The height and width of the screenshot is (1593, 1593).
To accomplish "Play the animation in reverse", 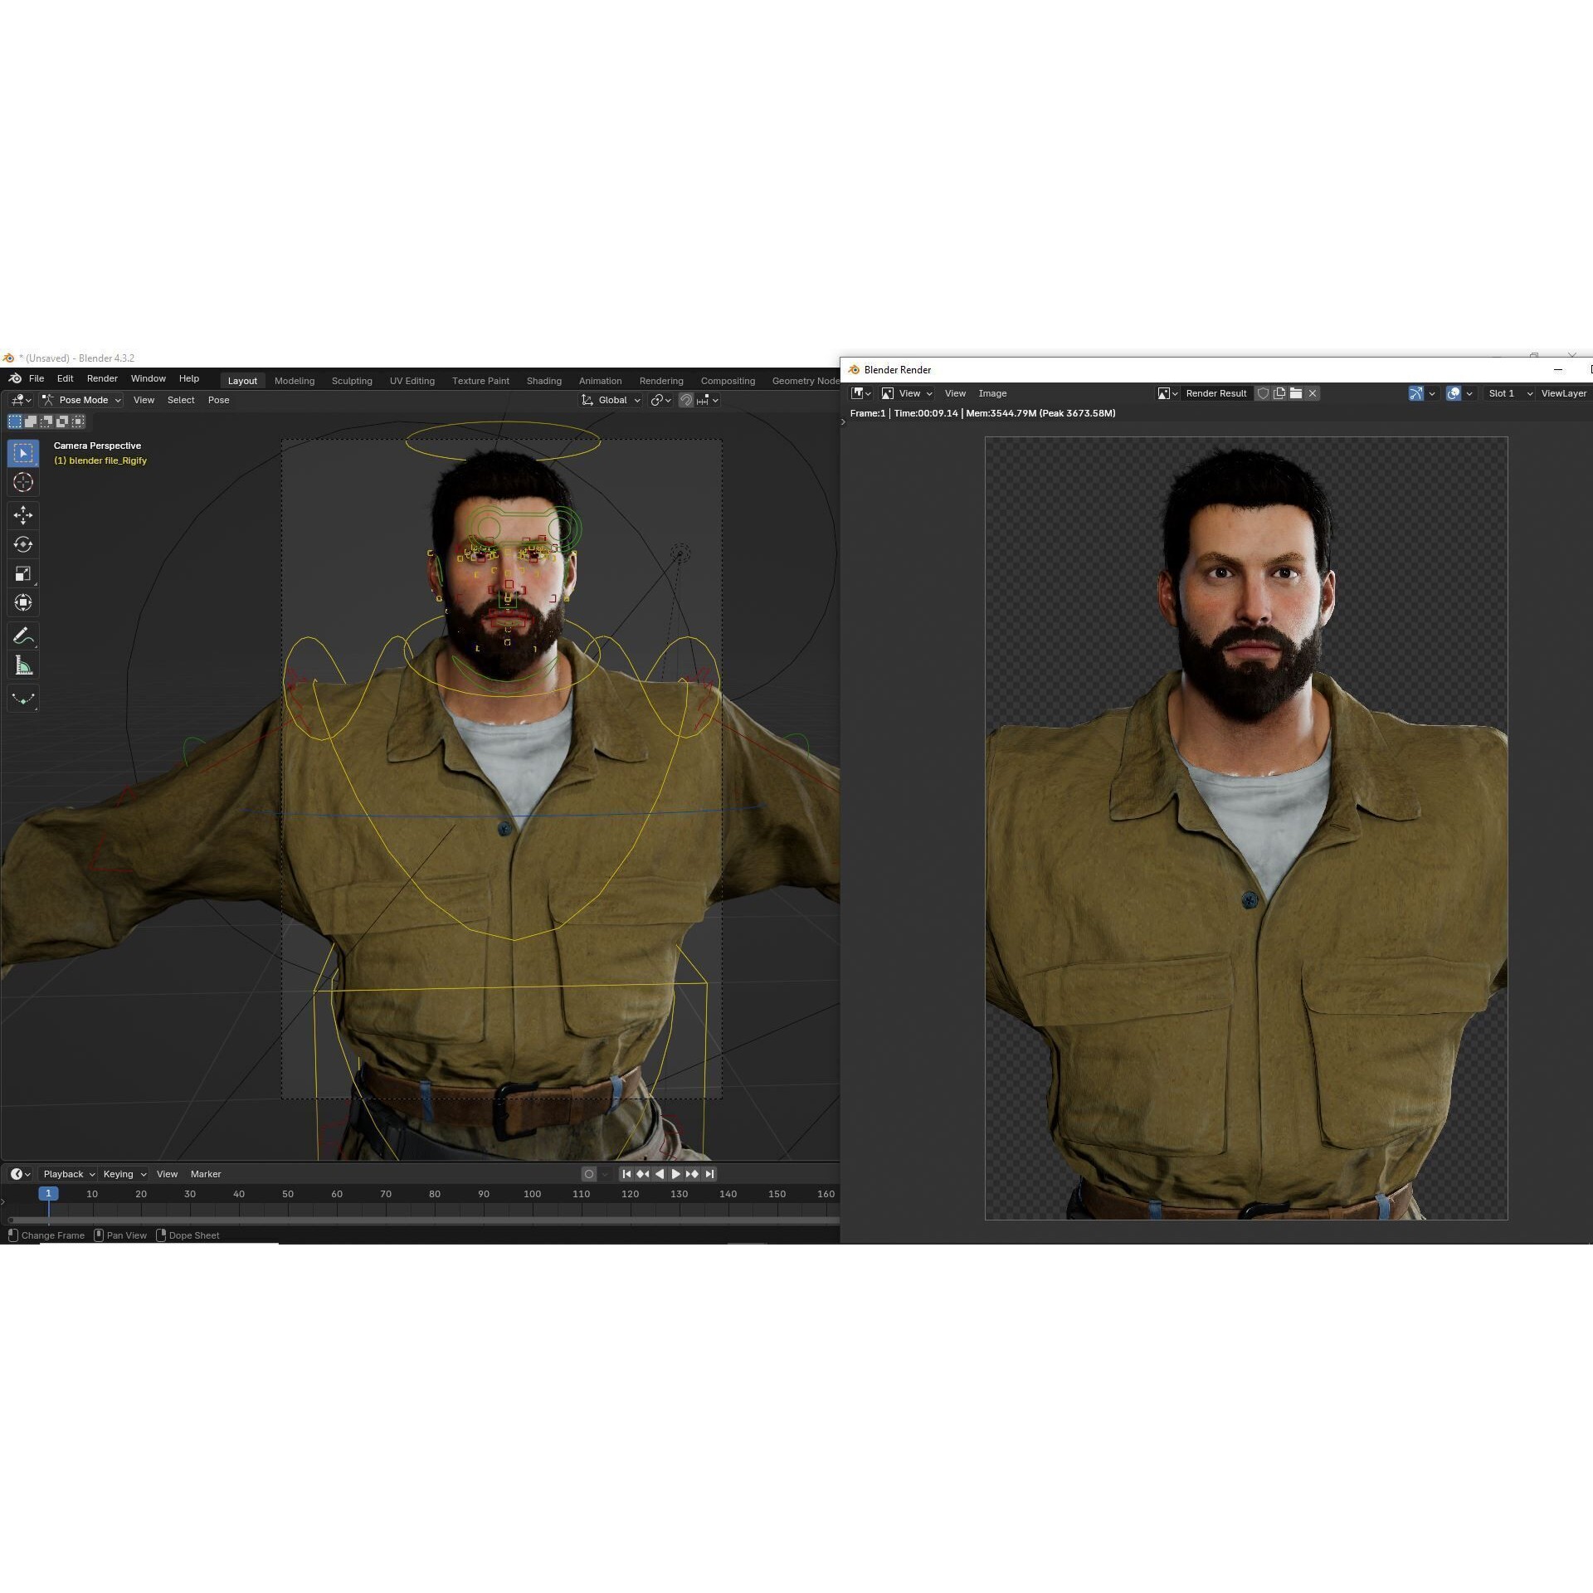I will 660,1174.
